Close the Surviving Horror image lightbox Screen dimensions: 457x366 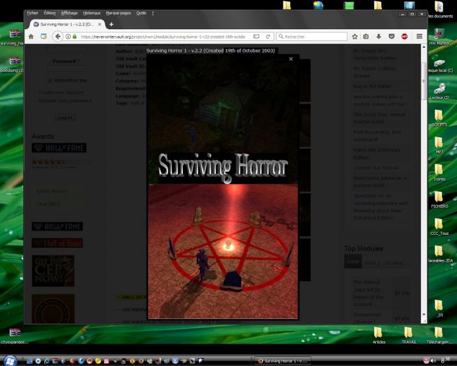(291, 59)
